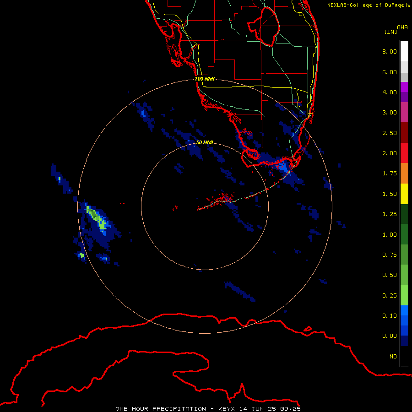Click the NEXLAB-College of DuPage label

pyautogui.click(x=368, y=5)
